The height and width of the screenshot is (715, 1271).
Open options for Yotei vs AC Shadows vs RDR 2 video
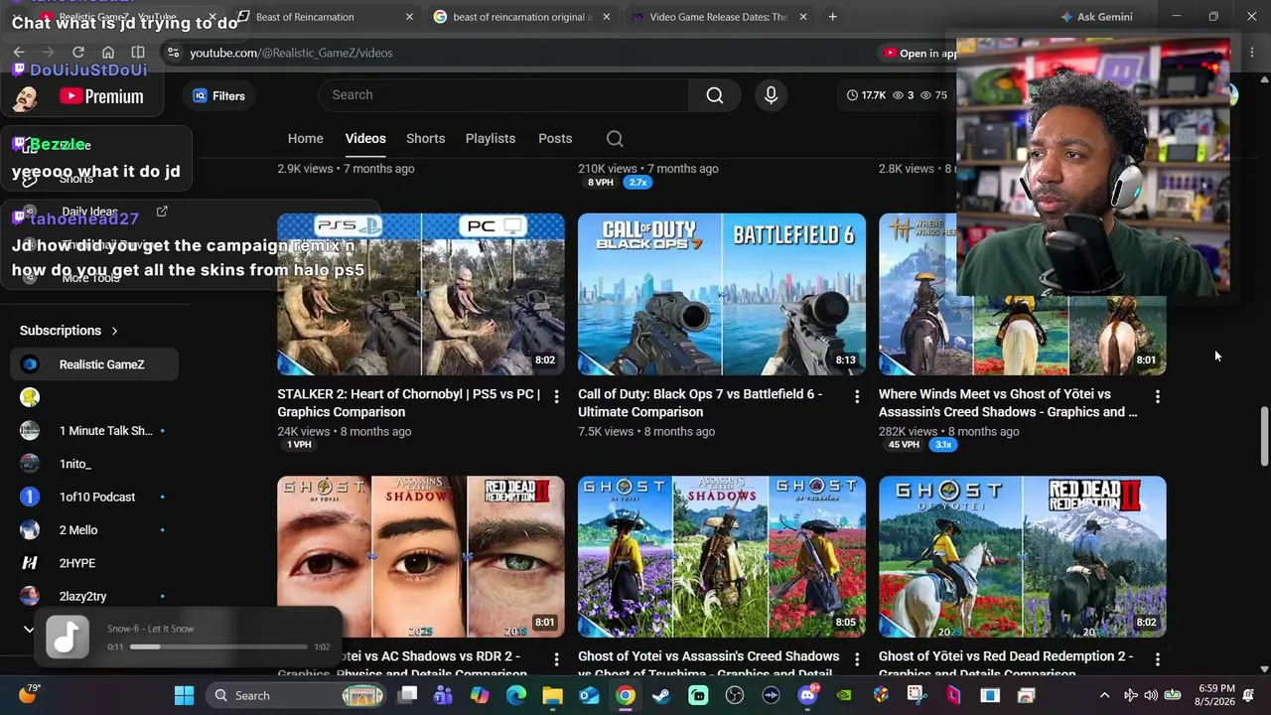tap(556, 658)
